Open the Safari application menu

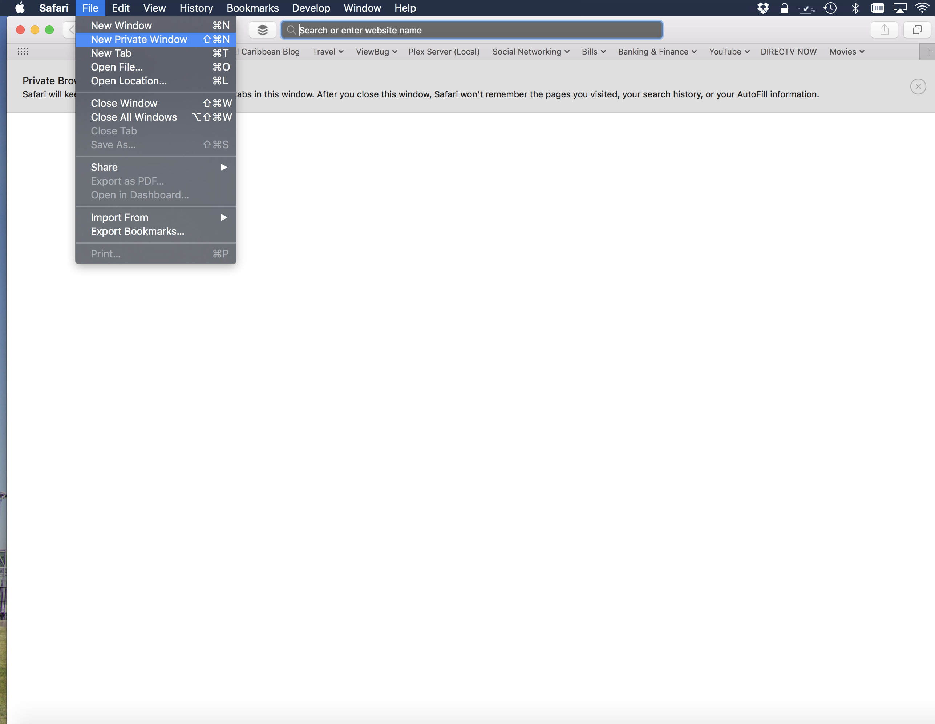[x=53, y=8]
